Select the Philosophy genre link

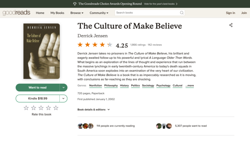[111, 85]
